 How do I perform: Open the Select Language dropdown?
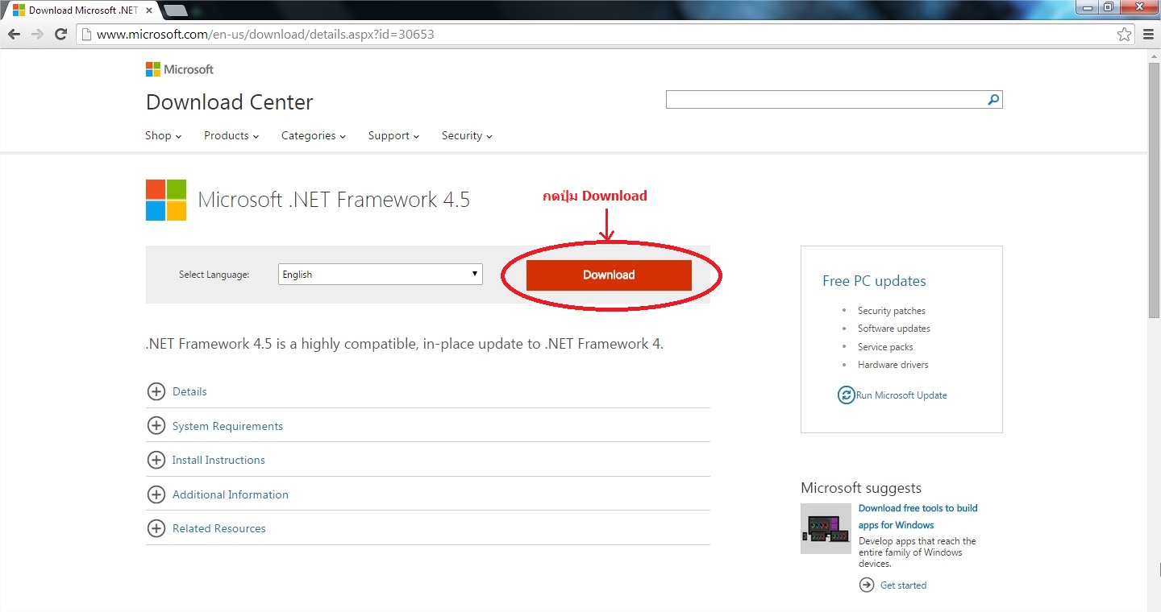(380, 275)
